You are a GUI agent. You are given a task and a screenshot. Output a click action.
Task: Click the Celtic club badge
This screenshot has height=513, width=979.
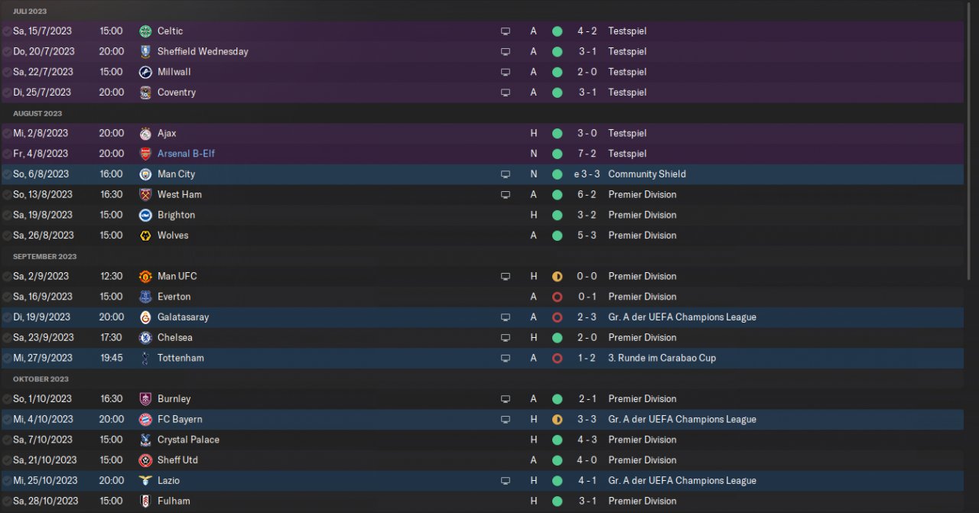tap(145, 31)
